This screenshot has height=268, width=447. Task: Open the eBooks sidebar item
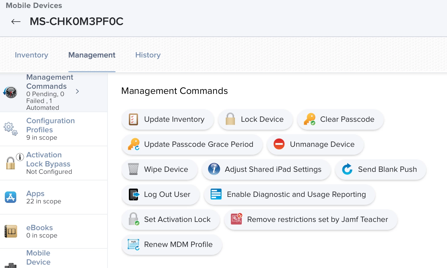coord(54,232)
